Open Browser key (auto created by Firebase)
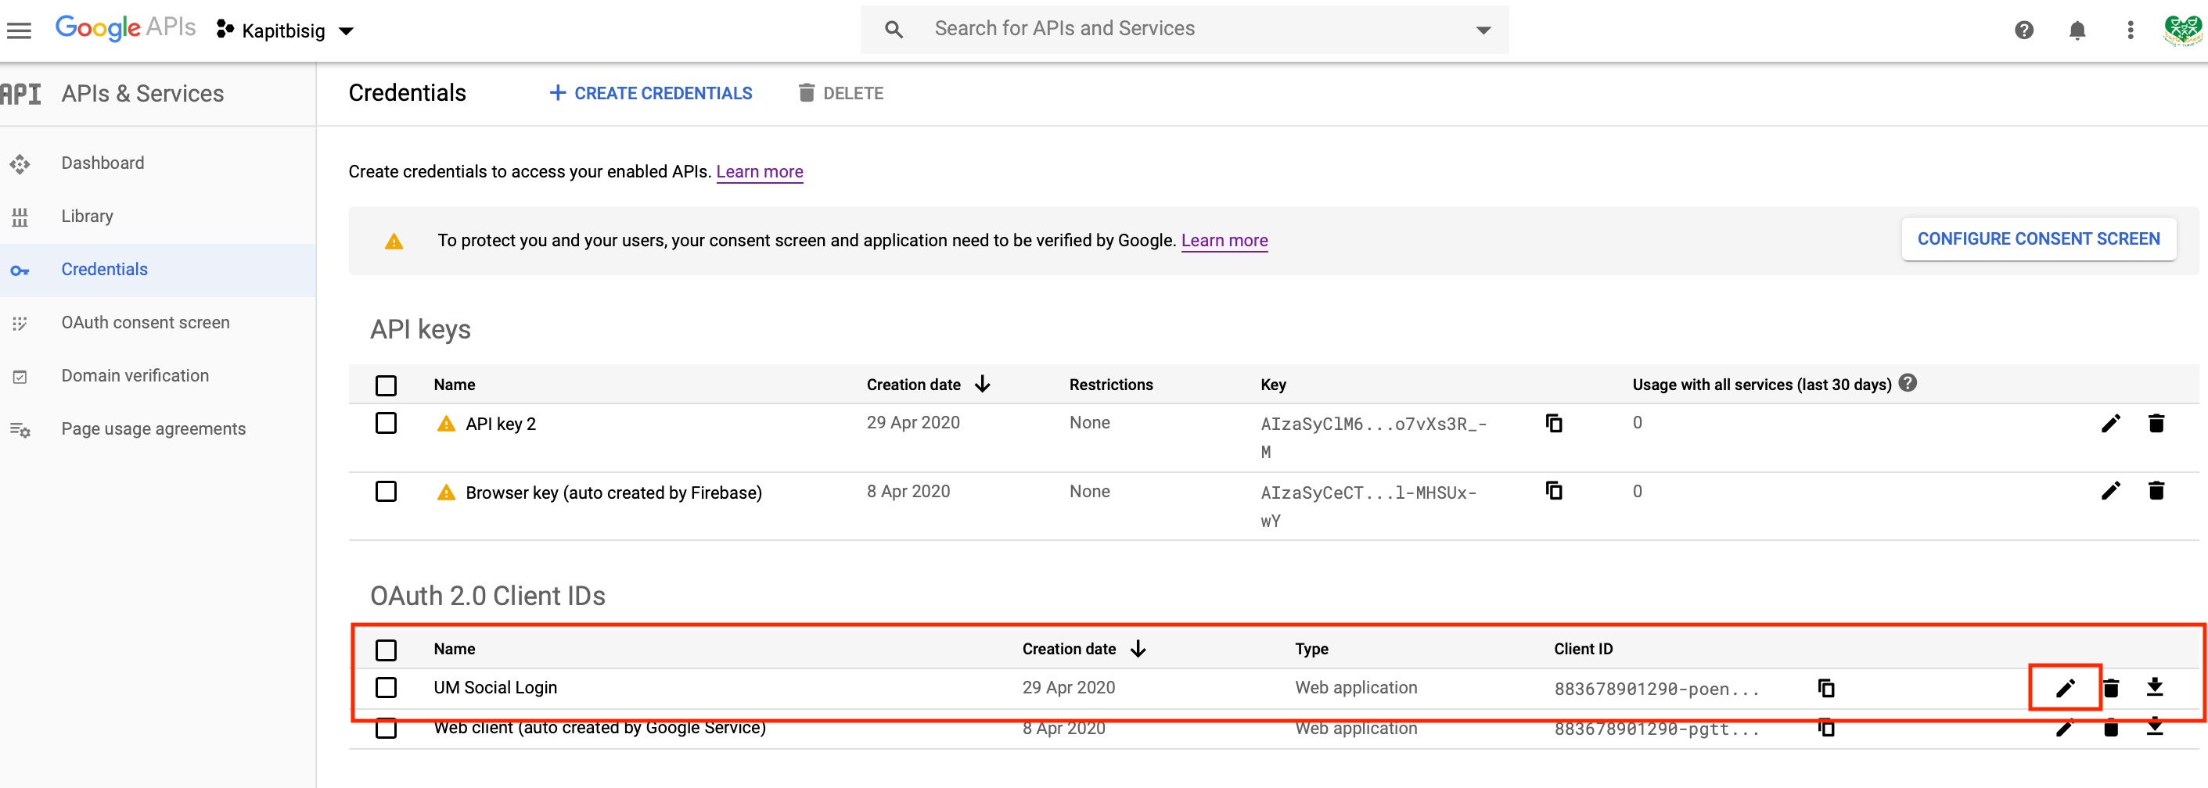 pyautogui.click(x=613, y=492)
